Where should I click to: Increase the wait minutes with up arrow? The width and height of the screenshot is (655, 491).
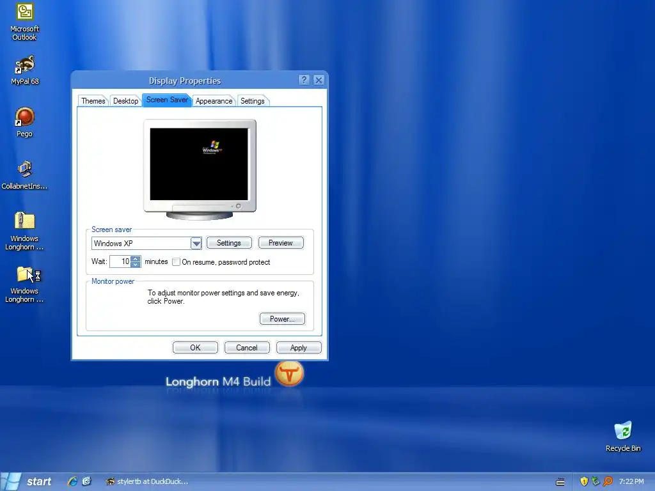pos(136,259)
